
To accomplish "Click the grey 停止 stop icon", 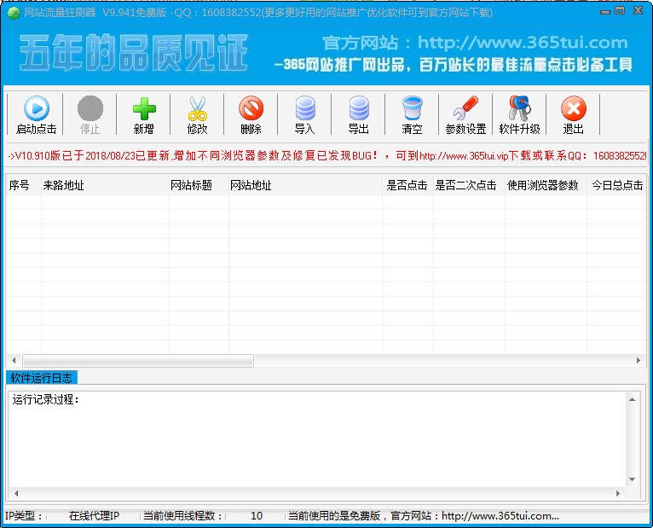I will pos(90,108).
